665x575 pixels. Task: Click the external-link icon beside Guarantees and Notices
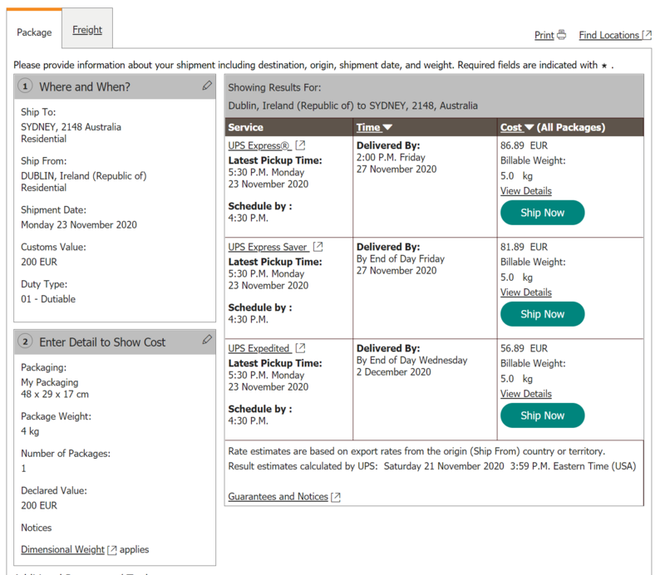[x=336, y=497]
